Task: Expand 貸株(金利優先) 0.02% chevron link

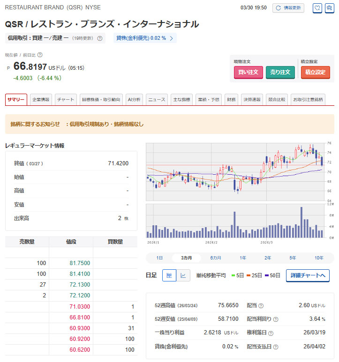Action: 171,38
